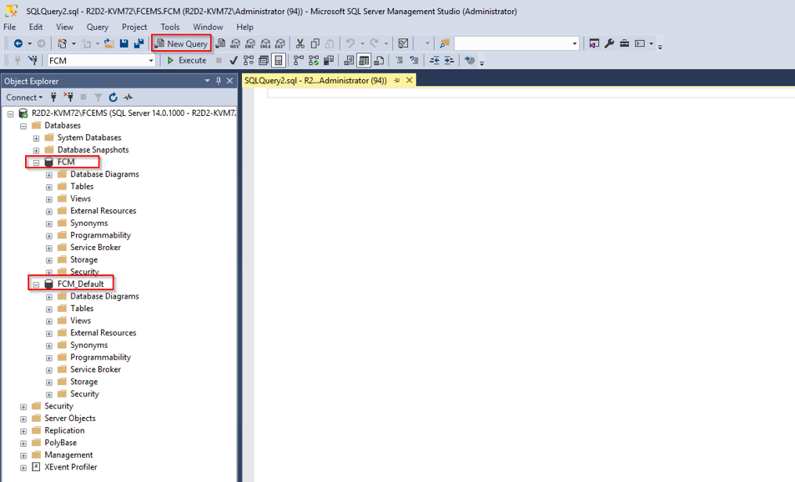Image resolution: width=795 pixels, height=482 pixels.
Task: Click the Execute button
Action: click(187, 60)
